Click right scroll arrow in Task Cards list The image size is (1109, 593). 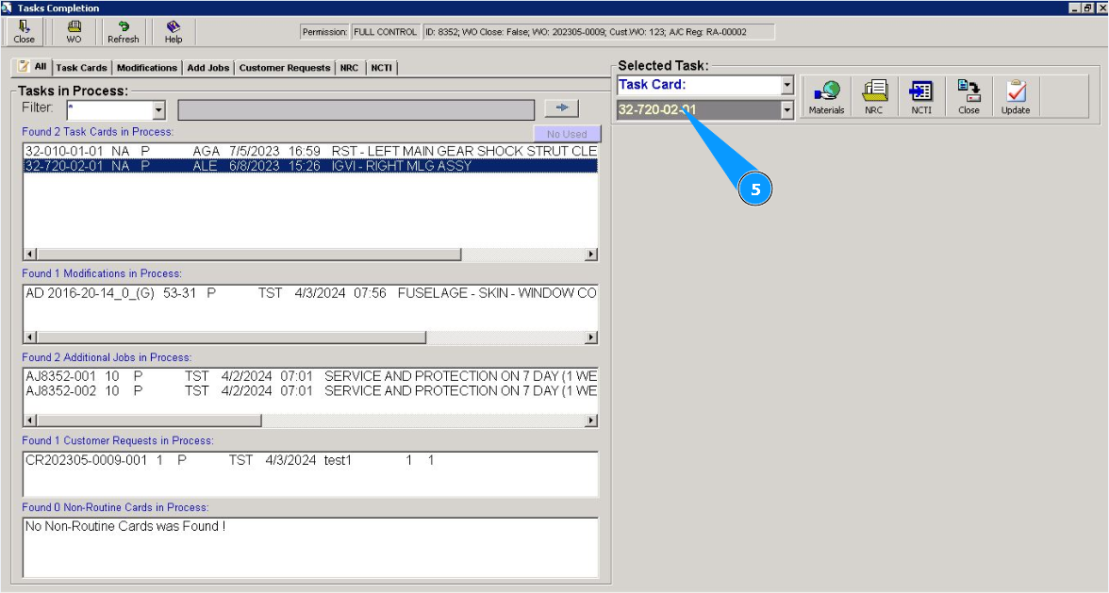[591, 255]
